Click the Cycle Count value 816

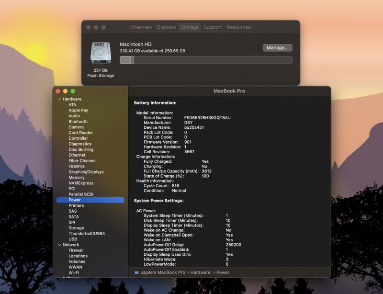175,186
